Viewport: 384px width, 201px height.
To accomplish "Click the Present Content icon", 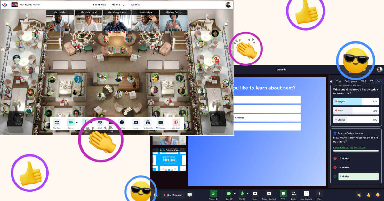I will coord(269,193).
